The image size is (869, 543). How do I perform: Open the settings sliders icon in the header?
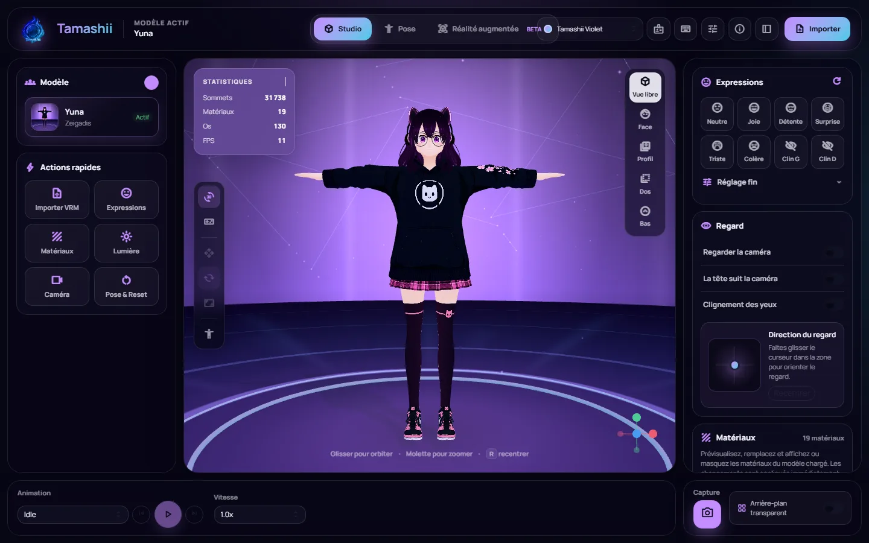point(713,29)
